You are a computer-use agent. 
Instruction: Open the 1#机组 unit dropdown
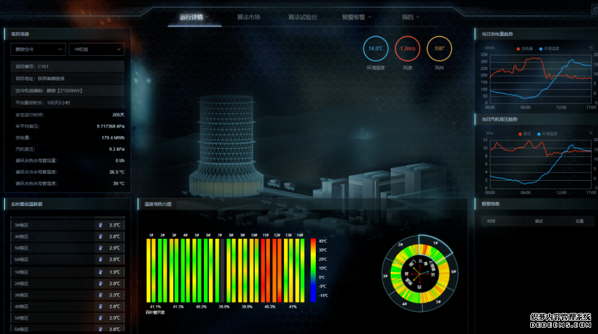[x=96, y=50]
